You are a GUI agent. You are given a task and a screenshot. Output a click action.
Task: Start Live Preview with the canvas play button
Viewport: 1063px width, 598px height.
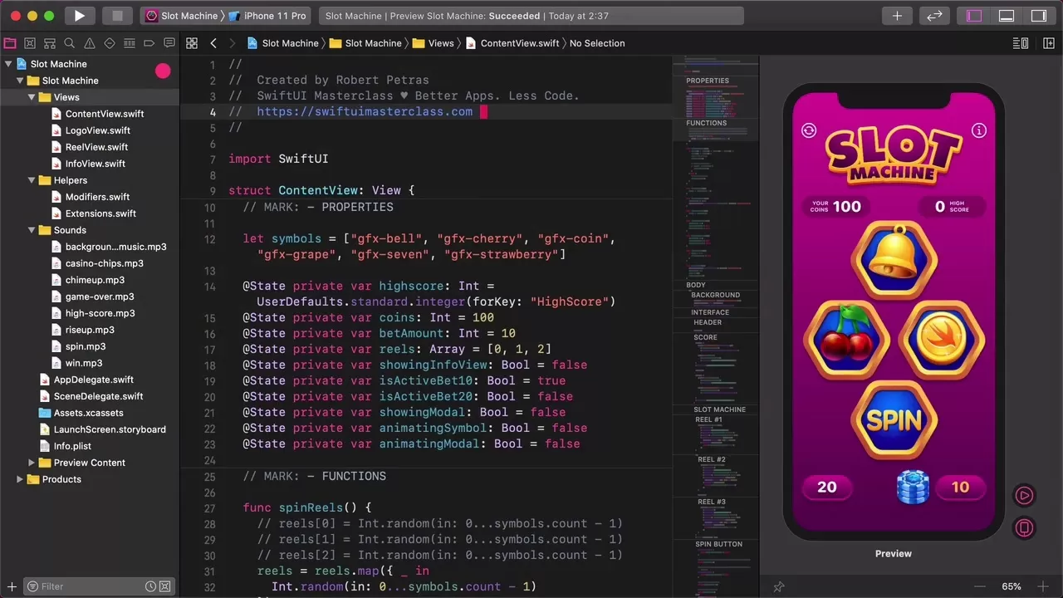1024,496
